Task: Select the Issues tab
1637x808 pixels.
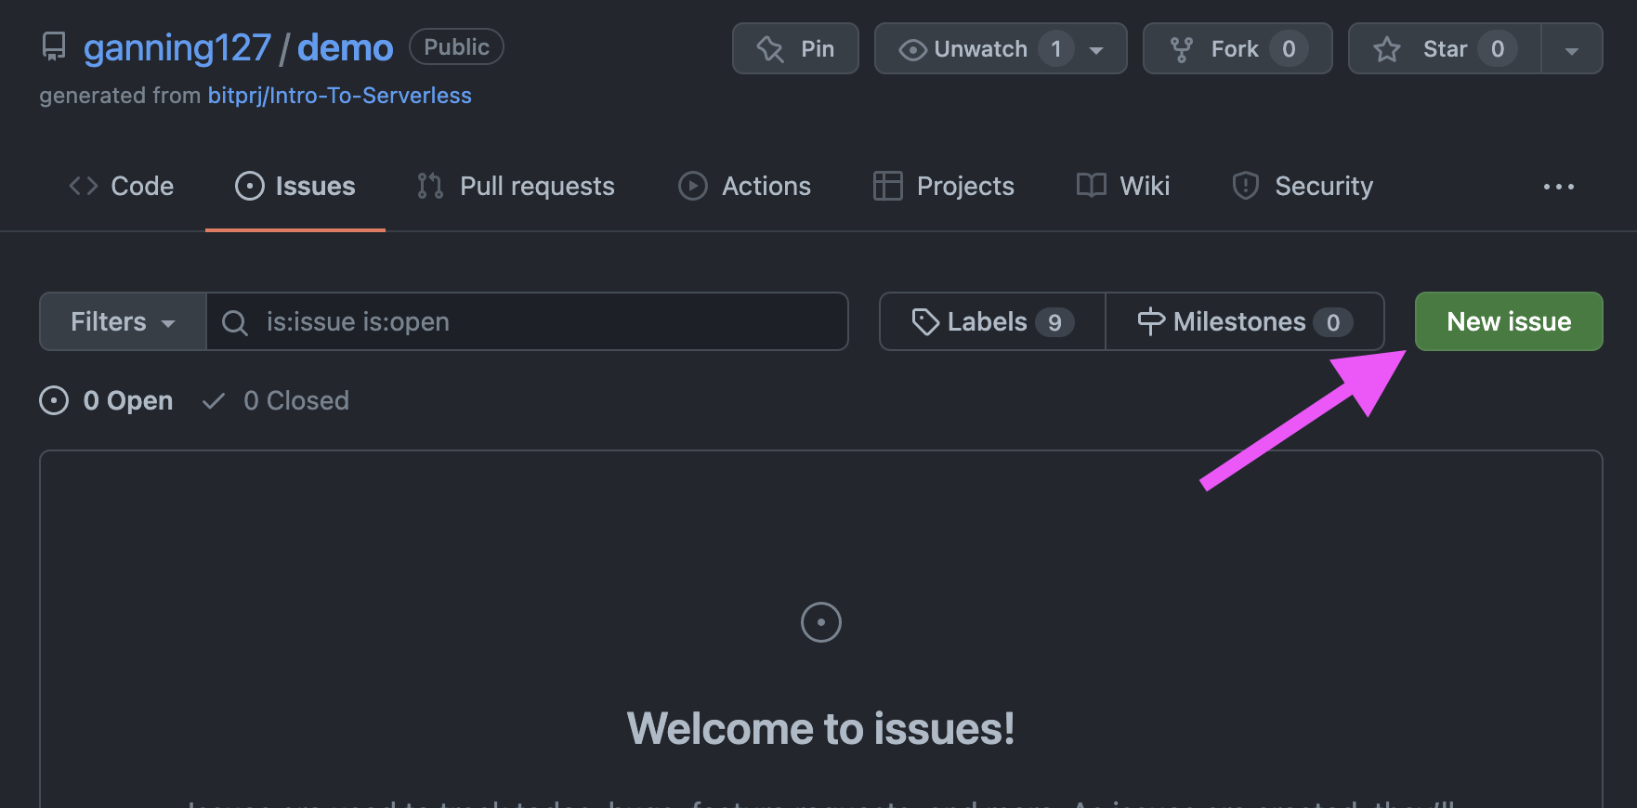Action: click(295, 186)
